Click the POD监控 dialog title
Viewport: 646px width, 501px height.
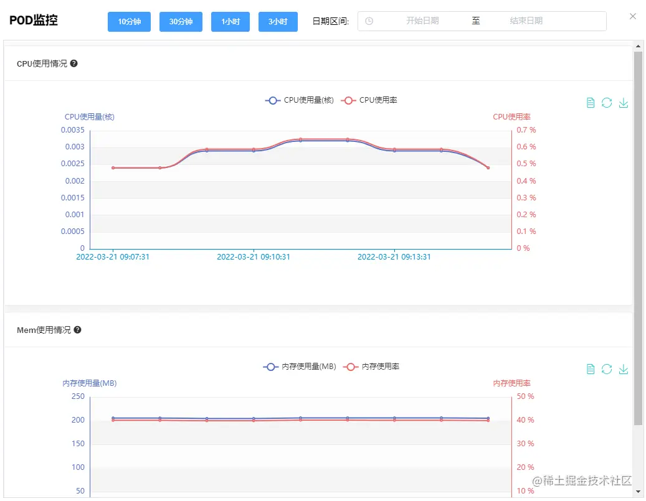tap(34, 20)
